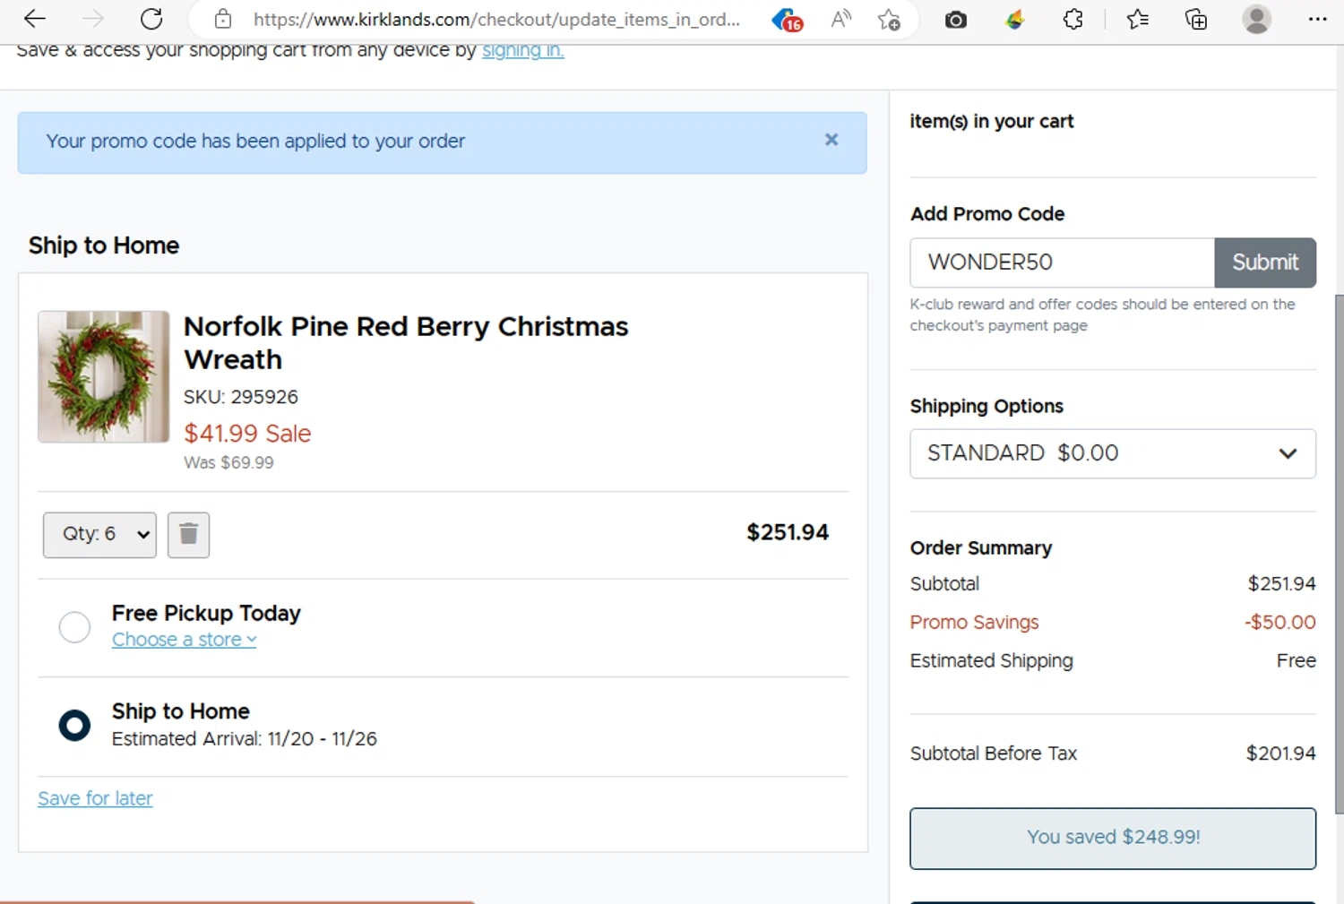The width and height of the screenshot is (1344, 904).
Task: Open the Favorites list icon
Action: [x=1137, y=19]
